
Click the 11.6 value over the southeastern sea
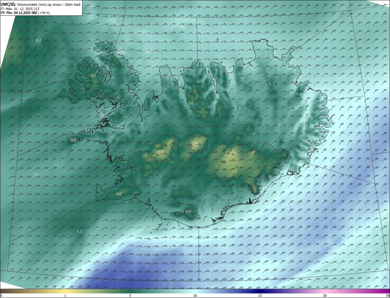[x=317, y=258]
